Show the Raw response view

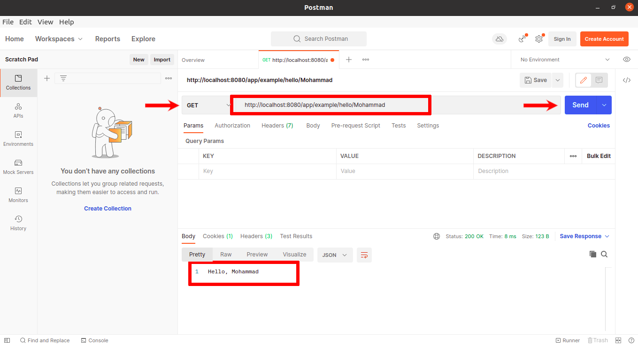coord(226,255)
